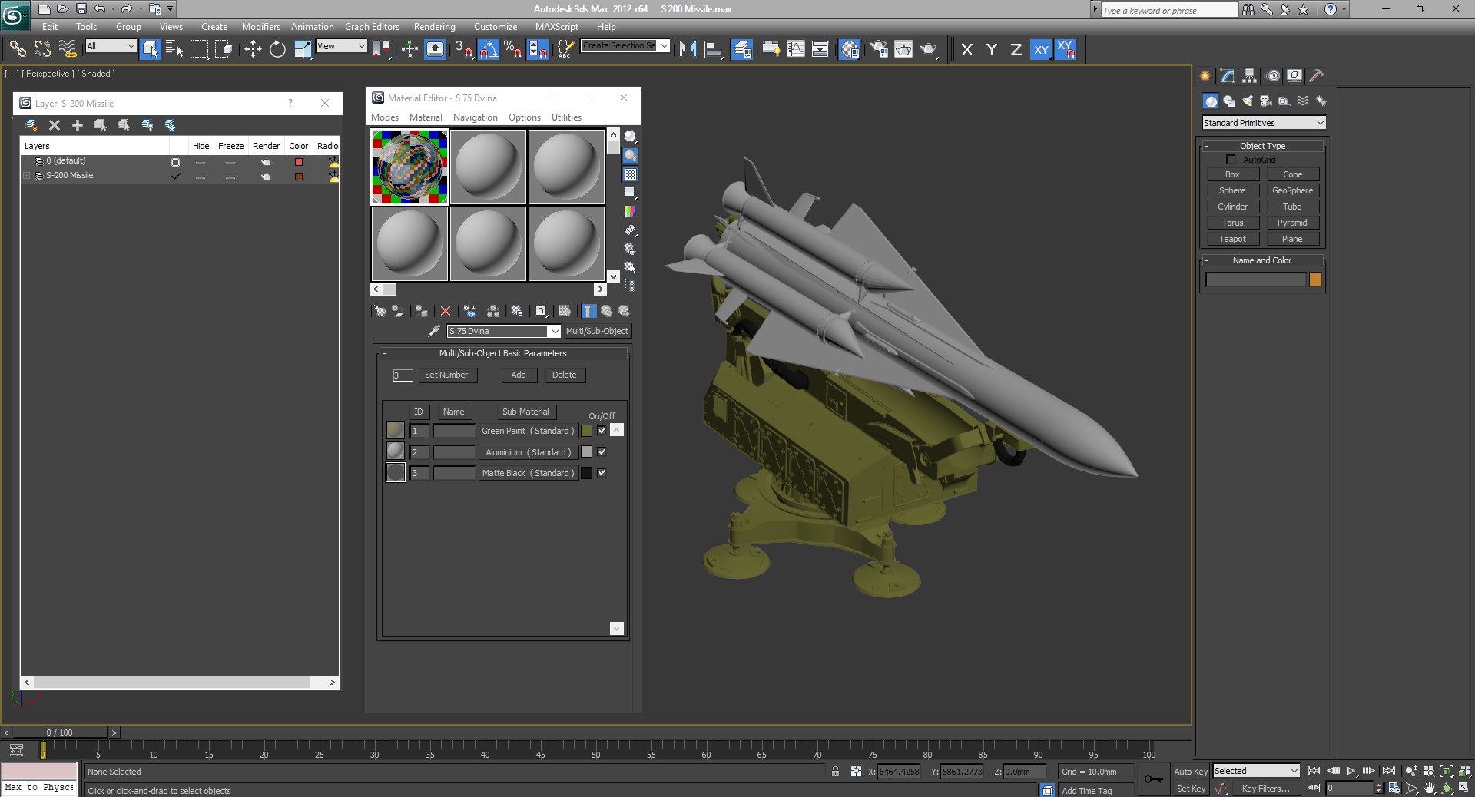Open Create Selection Set dropdown
The image size is (1475, 797).
click(x=625, y=46)
